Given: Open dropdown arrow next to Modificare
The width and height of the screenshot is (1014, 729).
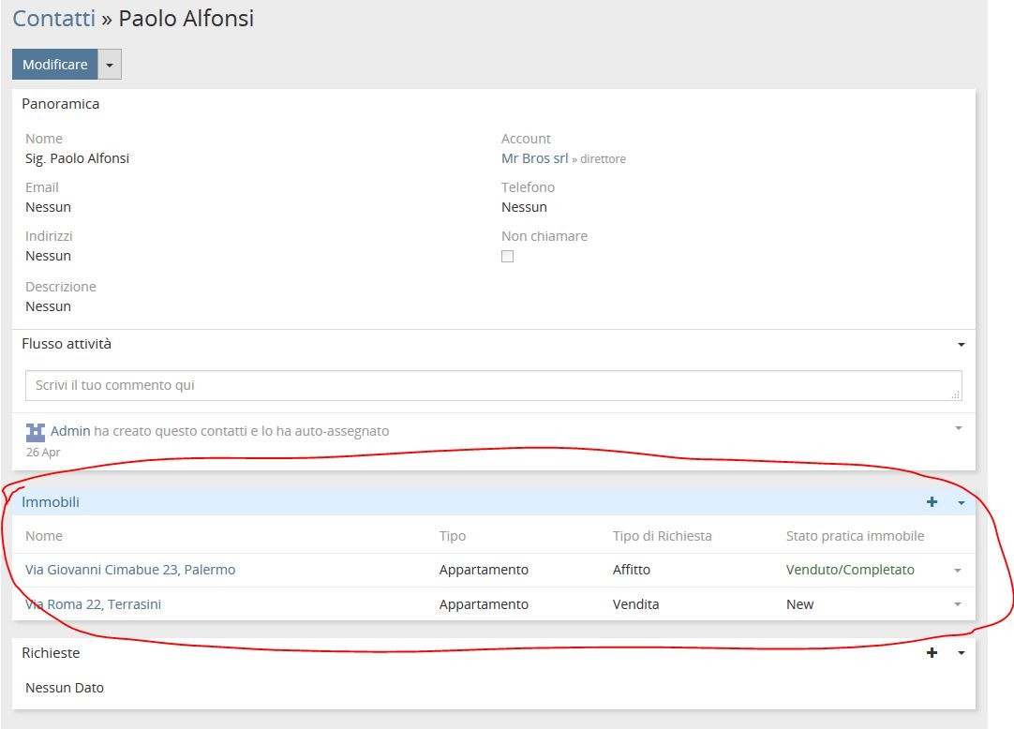Looking at the screenshot, I should (110, 65).
